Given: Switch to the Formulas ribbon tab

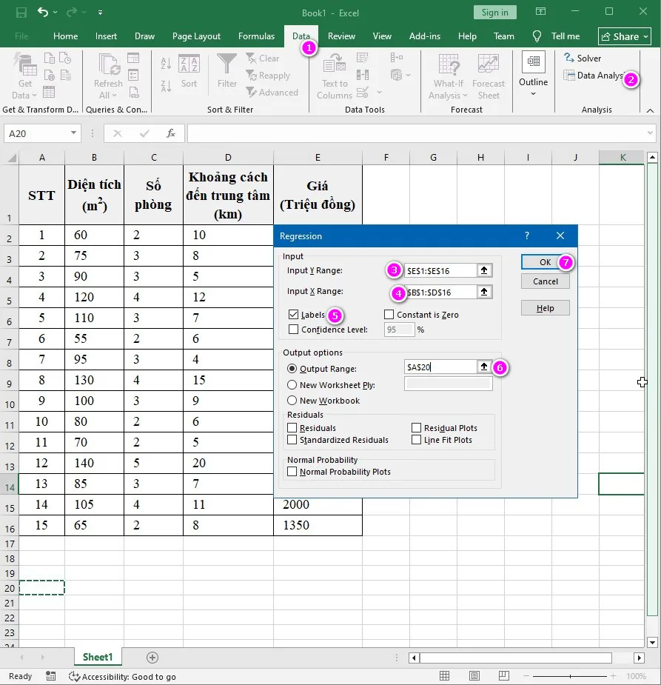Looking at the screenshot, I should pos(256,36).
